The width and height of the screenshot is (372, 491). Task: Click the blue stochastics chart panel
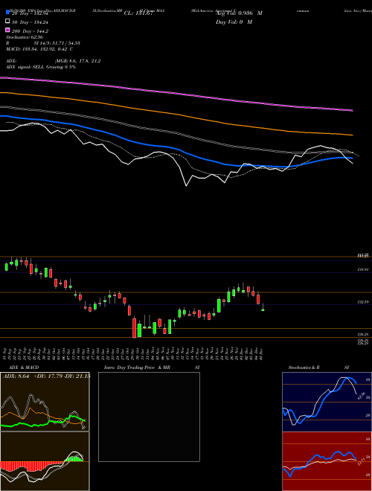(327, 402)
